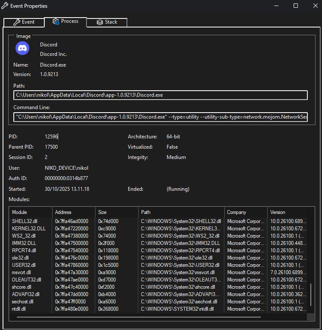Image resolution: width=322 pixels, height=330 pixels.
Task: Open the Stack tab
Action: coord(107,22)
